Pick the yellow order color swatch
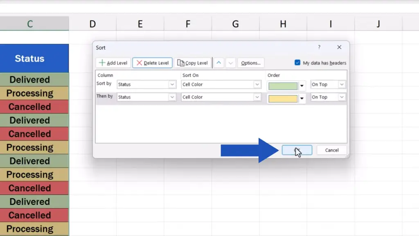The width and height of the screenshot is (419, 236). click(283, 99)
